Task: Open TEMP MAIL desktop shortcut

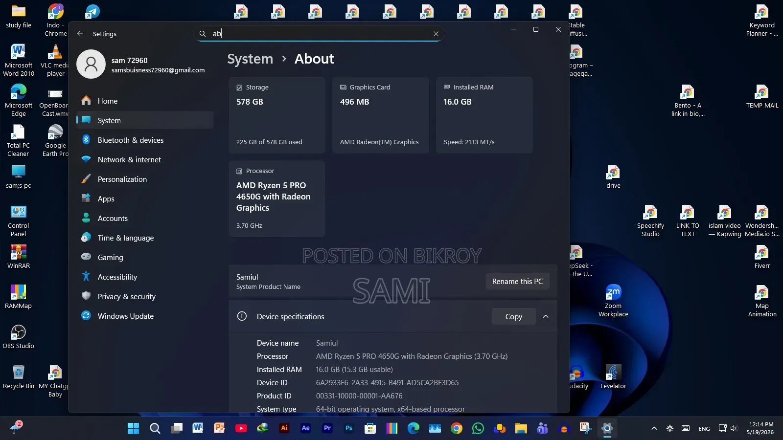Action: (x=762, y=96)
